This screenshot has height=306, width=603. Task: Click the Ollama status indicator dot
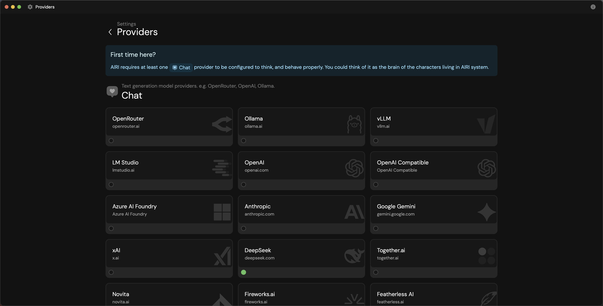243,141
